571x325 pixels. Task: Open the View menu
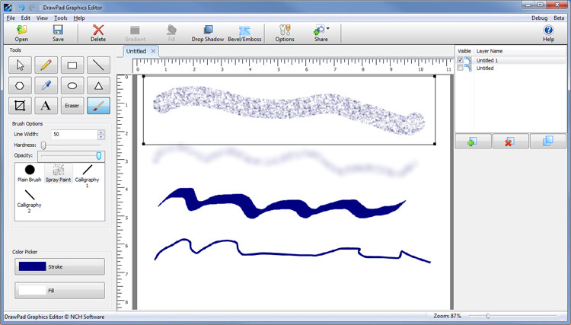tap(42, 18)
